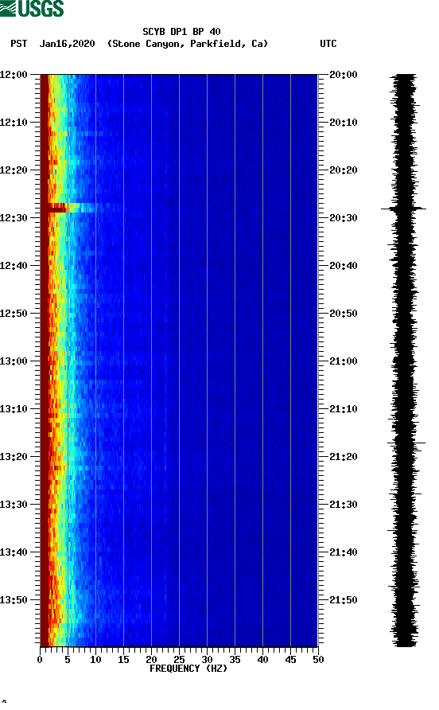Click the 20:50 UTC time label
Image resolution: width=439 pixels, height=710 pixels.
pyautogui.click(x=344, y=314)
